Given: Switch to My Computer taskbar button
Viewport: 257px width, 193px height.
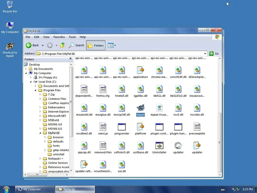Looking at the screenshot, I should click(x=35, y=189).
